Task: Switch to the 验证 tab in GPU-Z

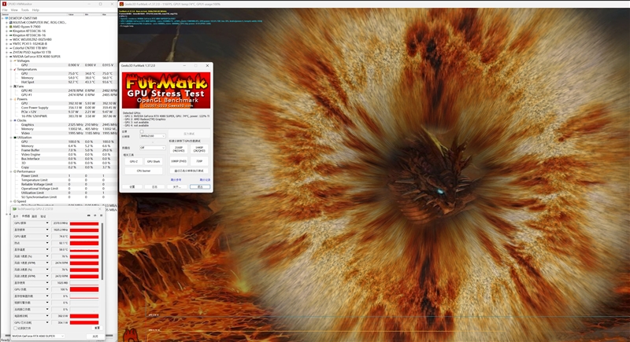Action: coord(43,216)
